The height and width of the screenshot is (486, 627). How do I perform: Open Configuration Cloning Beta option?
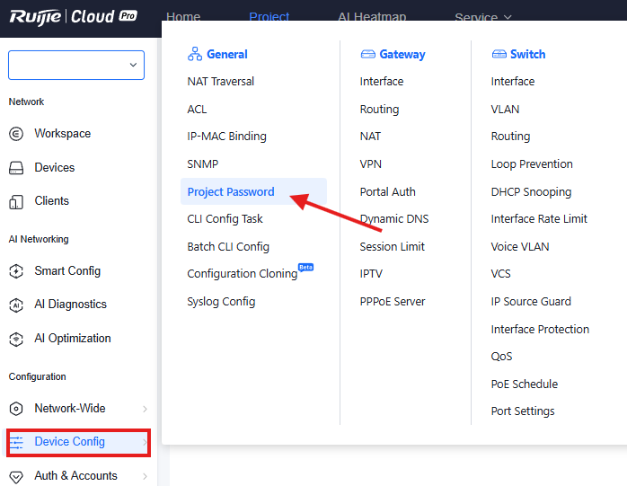[243, 274]
